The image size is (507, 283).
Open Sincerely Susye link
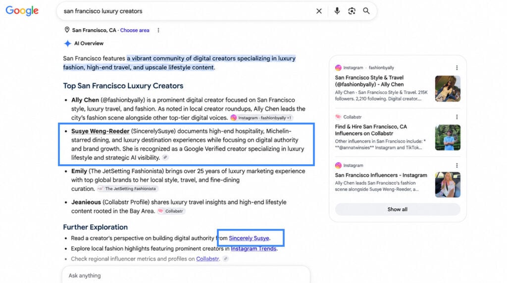[249, 238]
